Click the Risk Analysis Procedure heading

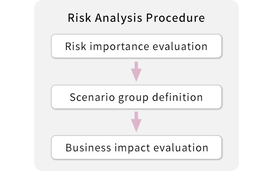point(136,19)
